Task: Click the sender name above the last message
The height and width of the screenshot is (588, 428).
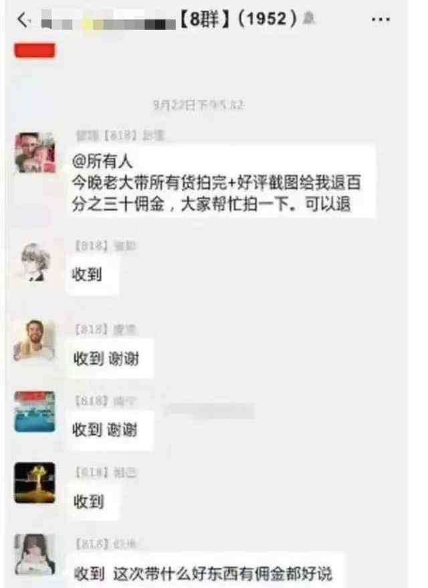Action: click(106, 543)
